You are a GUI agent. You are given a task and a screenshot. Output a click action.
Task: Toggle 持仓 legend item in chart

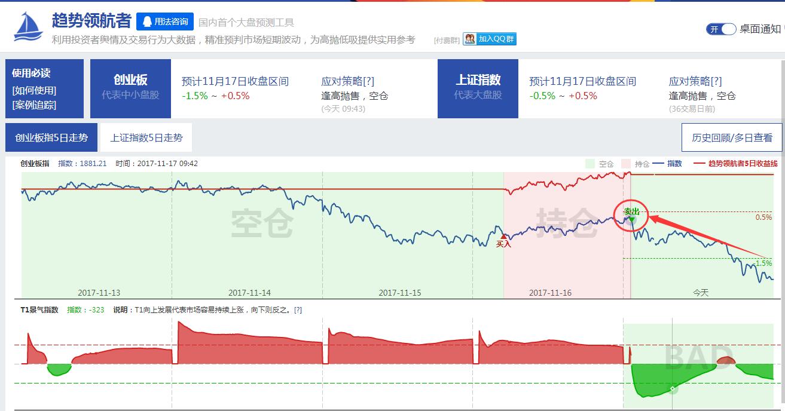pyautogui.click(x=635, y=164)
